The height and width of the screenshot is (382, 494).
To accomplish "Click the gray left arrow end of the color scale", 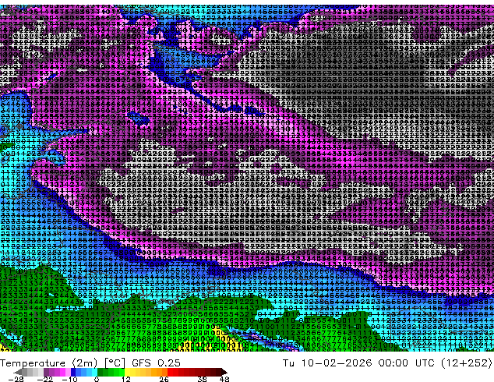I will click(x=17, y=372).
